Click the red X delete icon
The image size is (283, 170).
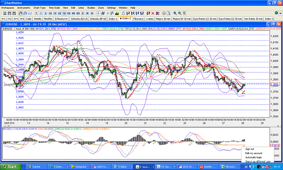point(153,13)
